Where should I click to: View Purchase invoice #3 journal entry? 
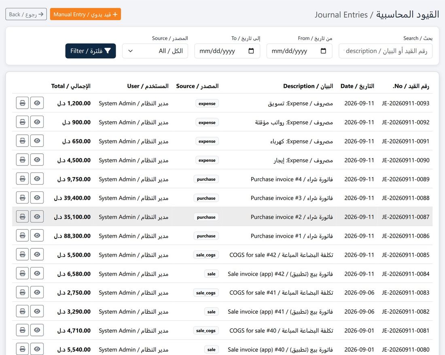(x=37, y=198)
